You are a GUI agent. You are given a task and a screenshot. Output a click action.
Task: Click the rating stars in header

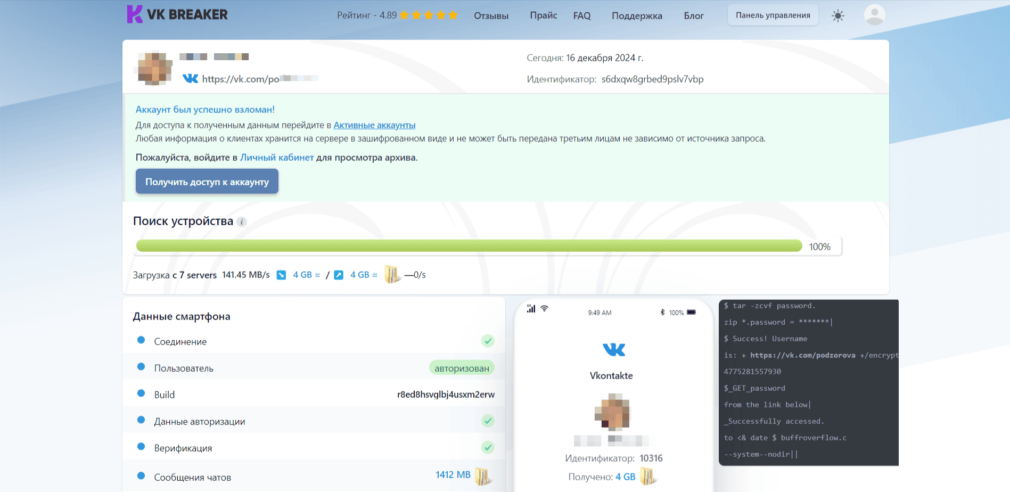[x=429, y=15]
